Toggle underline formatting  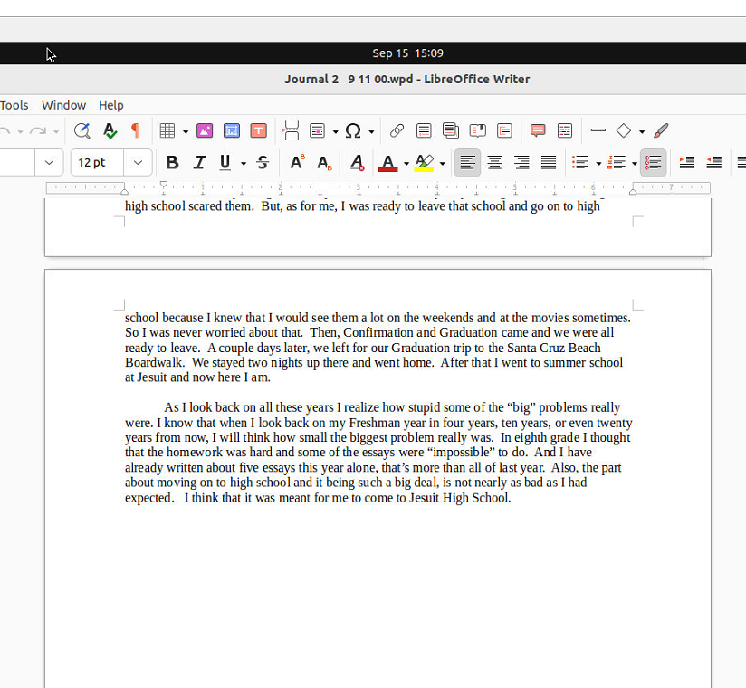coord(225,163)
